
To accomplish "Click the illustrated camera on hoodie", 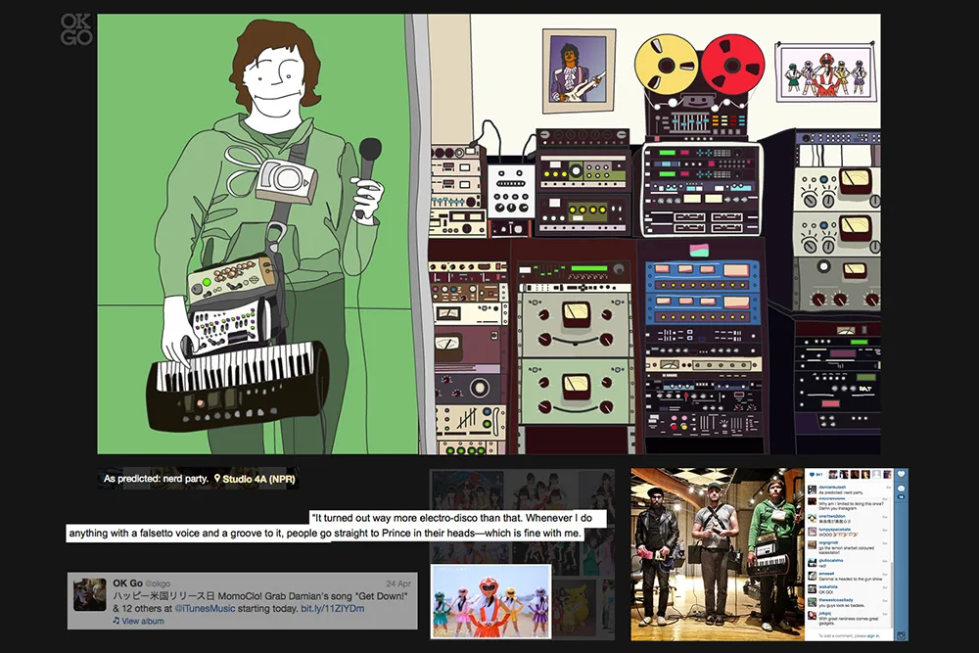I will click(x=286, y=180).
